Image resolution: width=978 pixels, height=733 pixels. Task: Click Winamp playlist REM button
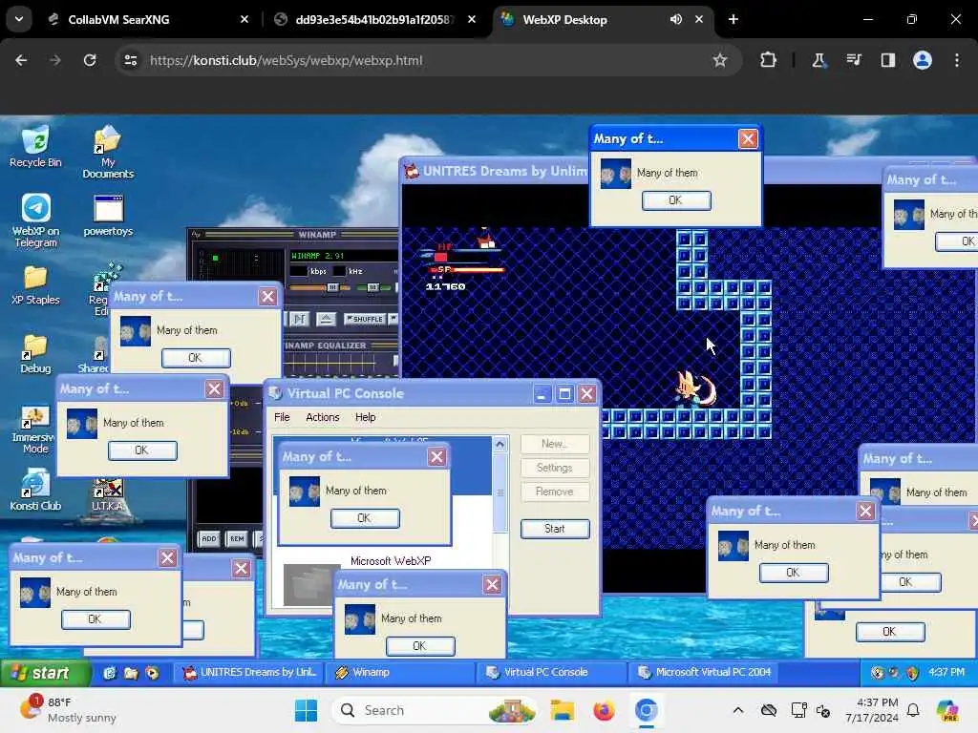tap(237, 538)
